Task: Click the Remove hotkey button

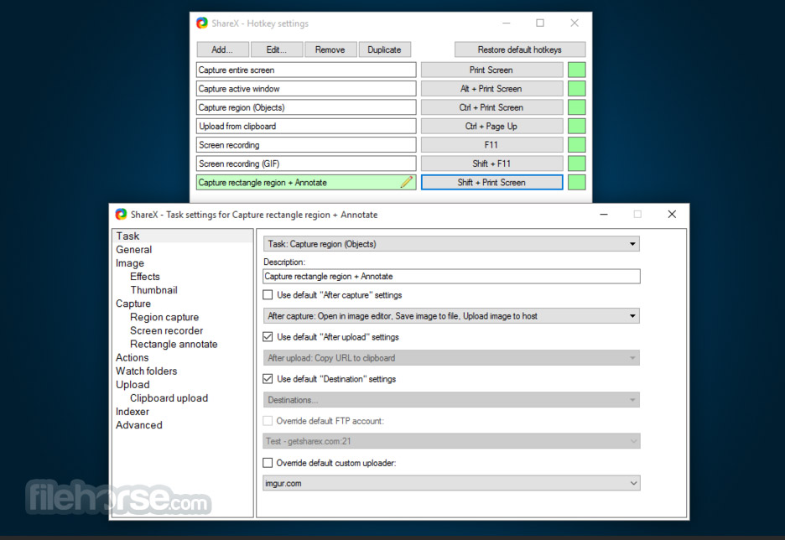Action: click(330, 49)
